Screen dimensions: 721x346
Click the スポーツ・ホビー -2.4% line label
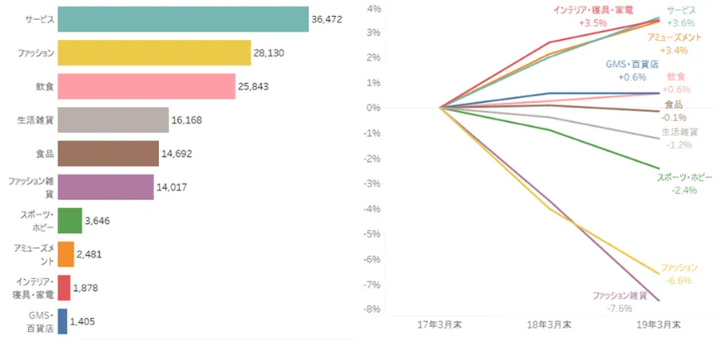click(679, 183)
